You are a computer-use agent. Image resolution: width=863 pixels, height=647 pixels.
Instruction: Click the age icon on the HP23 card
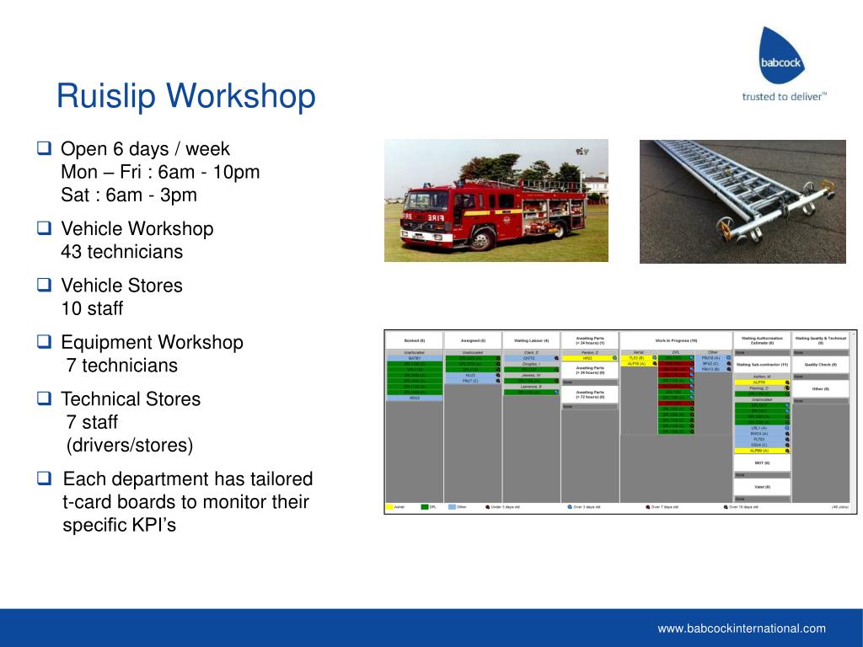click(614, 358)
